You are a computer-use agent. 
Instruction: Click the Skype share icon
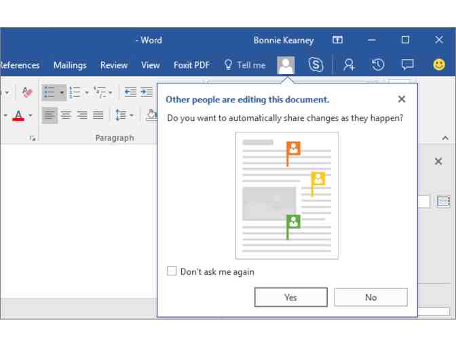316,65
